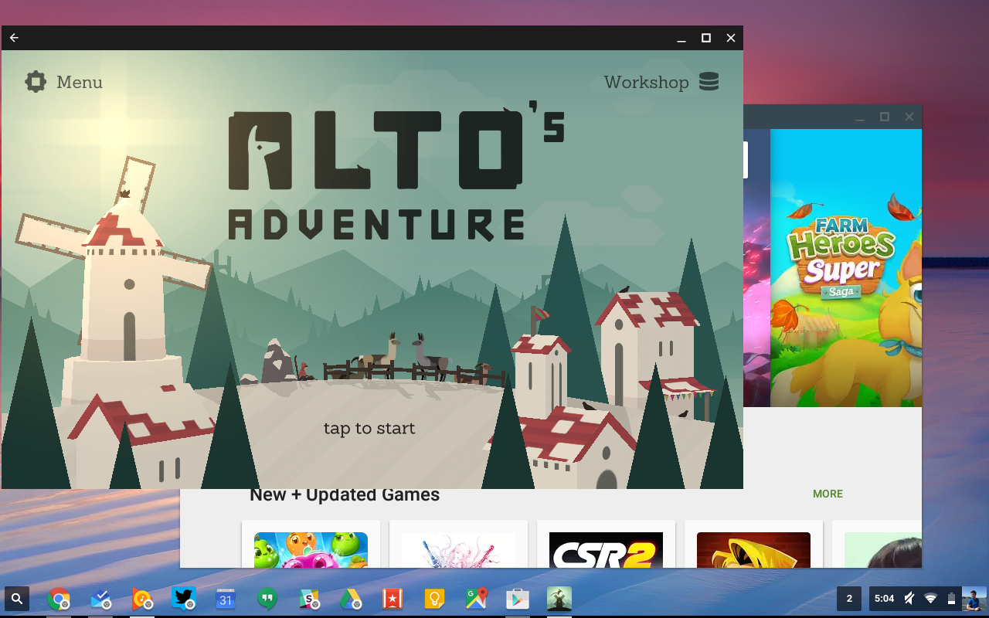Viewport: 989px width, 618px height.
Task: Open the Workshop coin stack icon
Action: [709, 82]
